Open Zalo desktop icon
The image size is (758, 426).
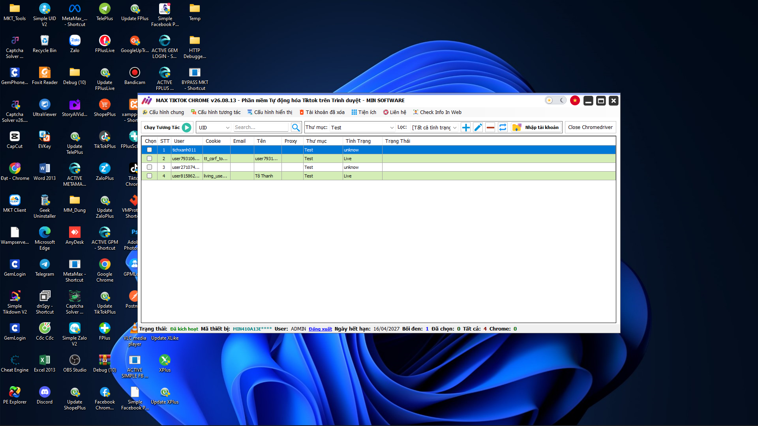tap(75, 44)
